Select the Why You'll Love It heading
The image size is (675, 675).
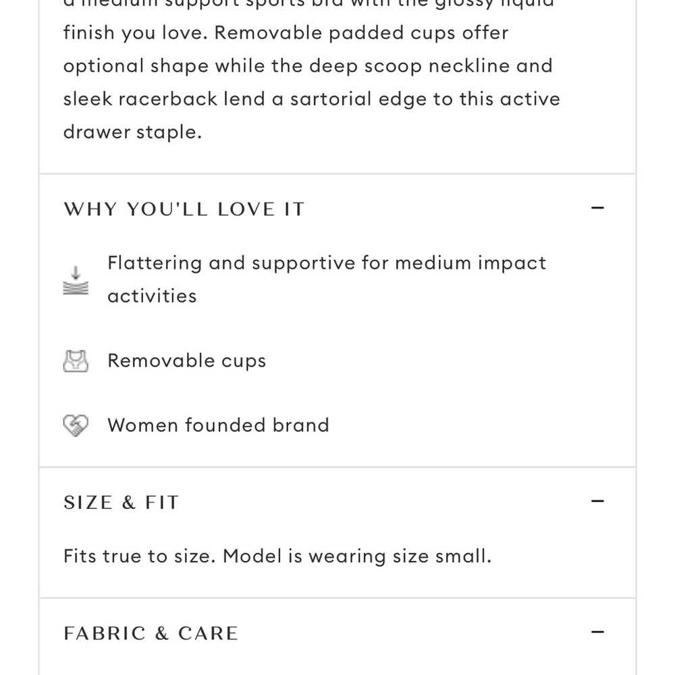click(184, 209)
